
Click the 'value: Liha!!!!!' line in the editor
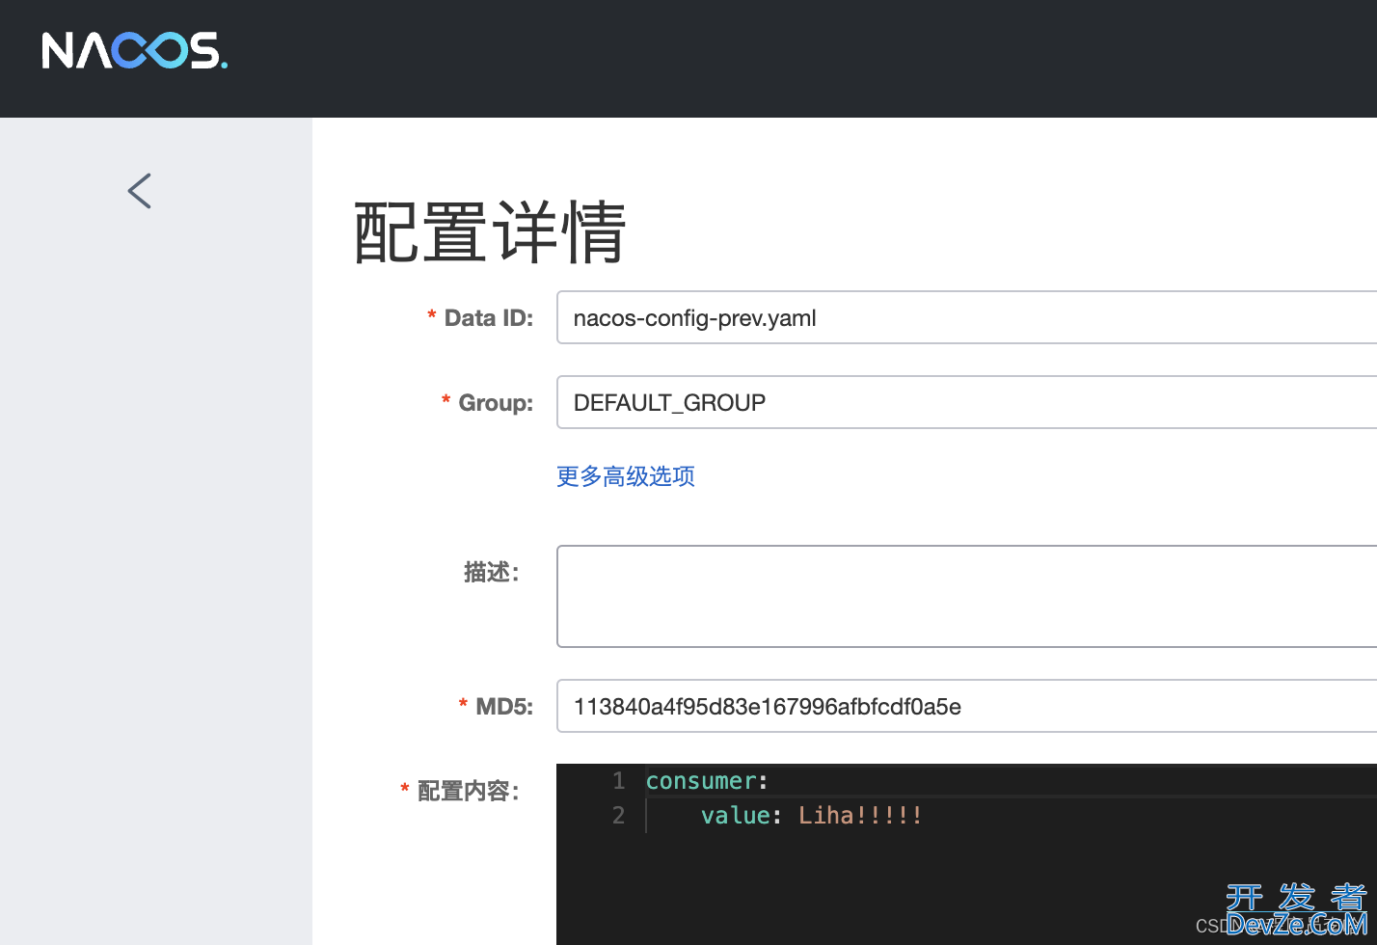coord(812,816)
